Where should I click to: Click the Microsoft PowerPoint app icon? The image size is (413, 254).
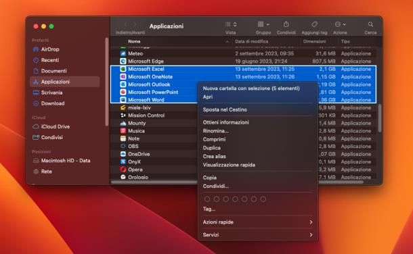123,92
